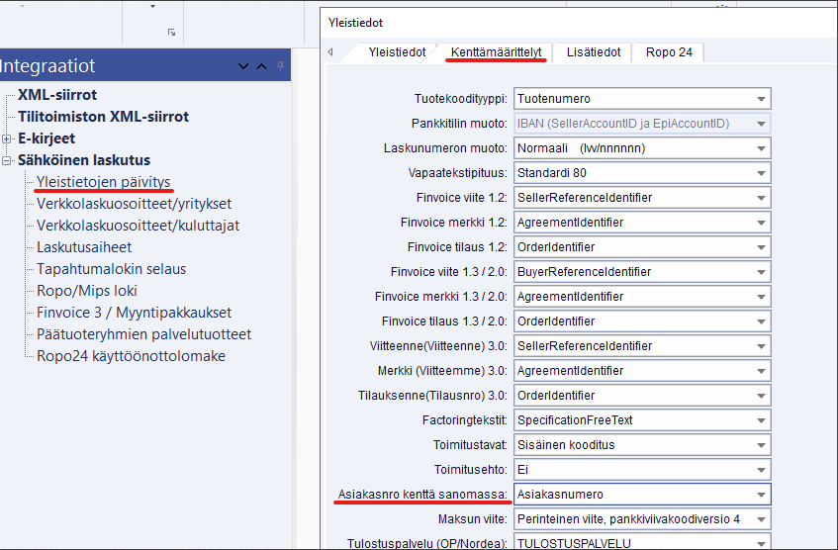Pin the Integraatiot panel with pushpin icon

(x=281, y=66)
